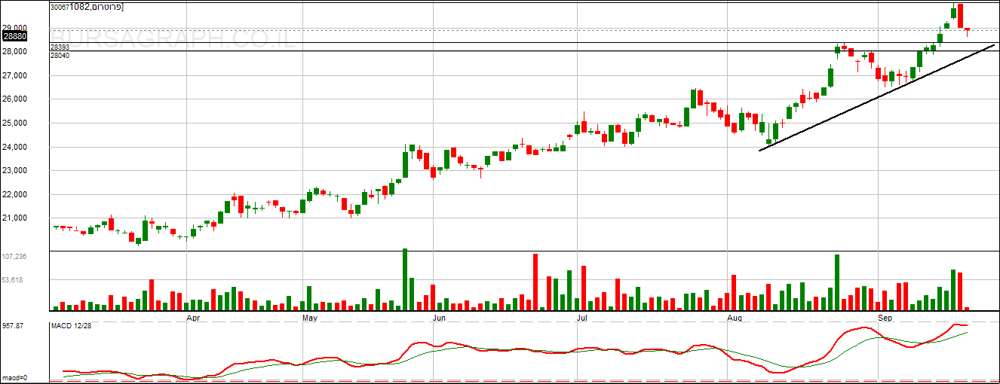Click the 22,000 price axis label

coord(14,194)
